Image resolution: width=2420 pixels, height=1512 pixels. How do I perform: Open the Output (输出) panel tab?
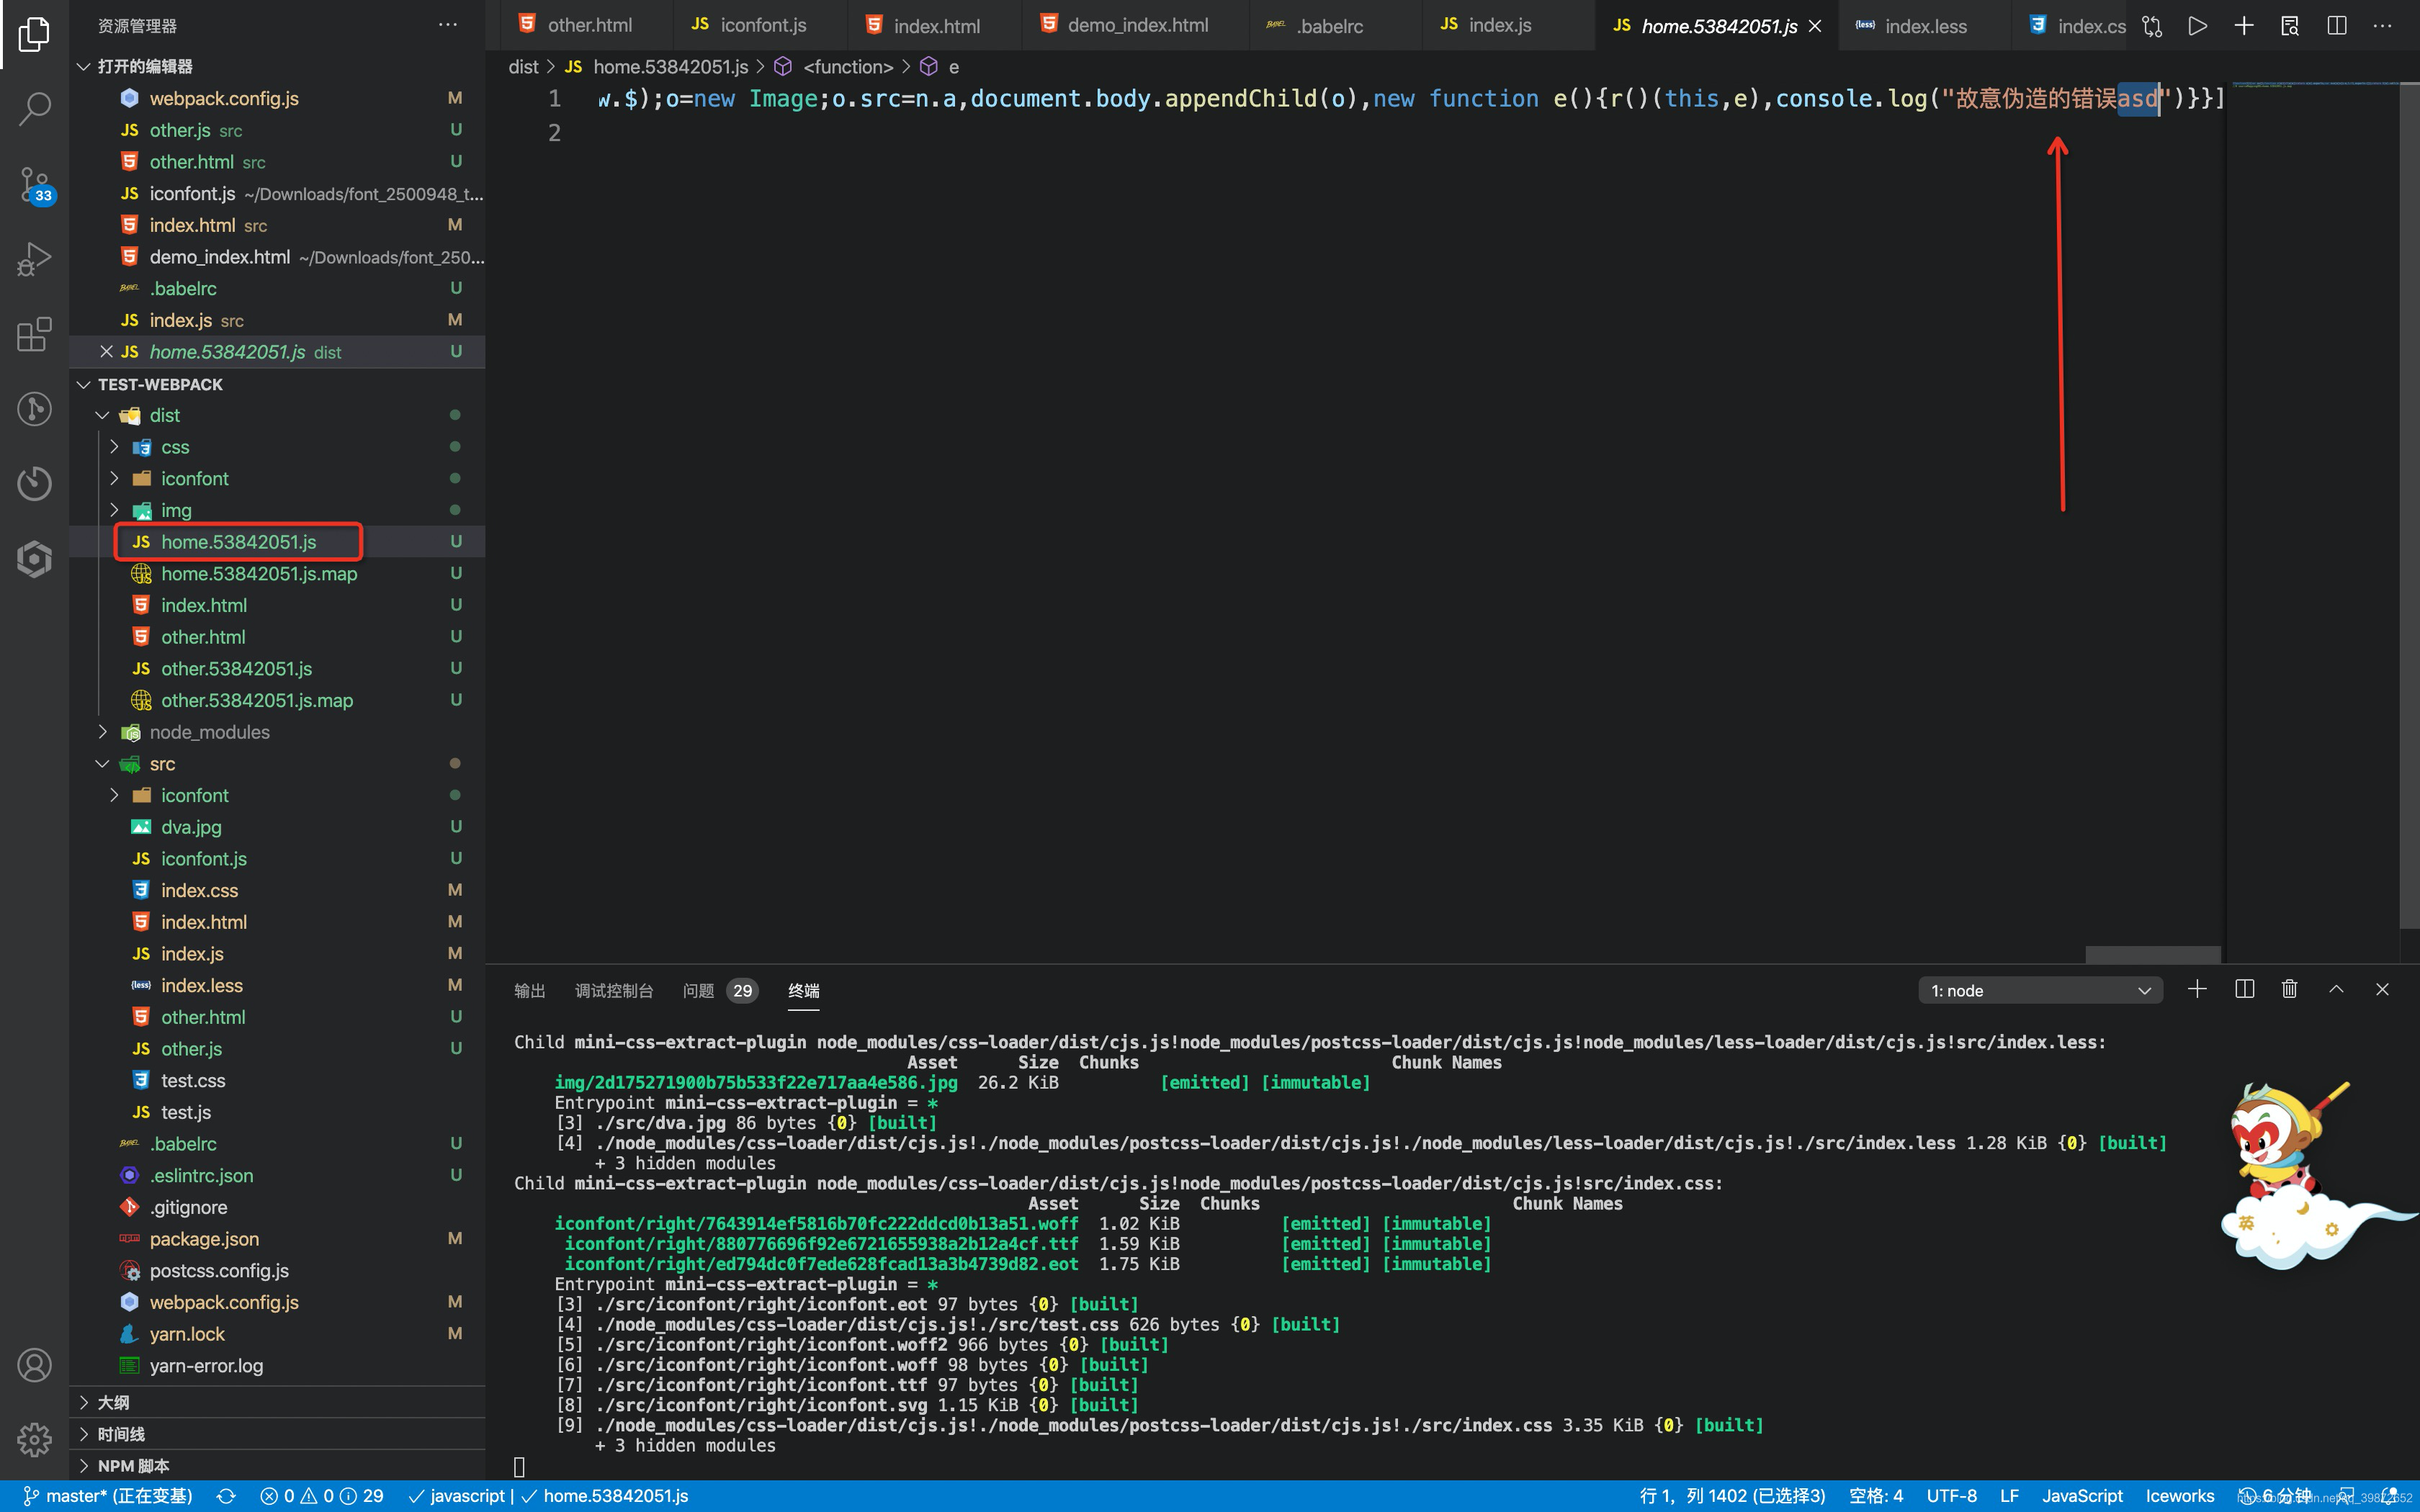[x=529, y=990]
